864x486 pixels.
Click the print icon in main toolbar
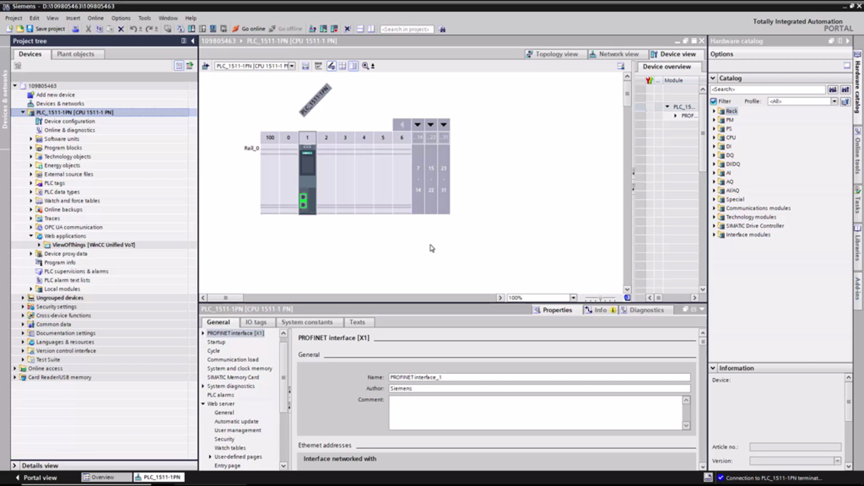click(x=76, y=29)
